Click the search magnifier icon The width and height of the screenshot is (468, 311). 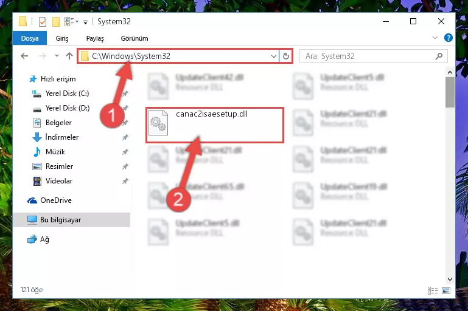pyautogui.click(x=439, y=56)
